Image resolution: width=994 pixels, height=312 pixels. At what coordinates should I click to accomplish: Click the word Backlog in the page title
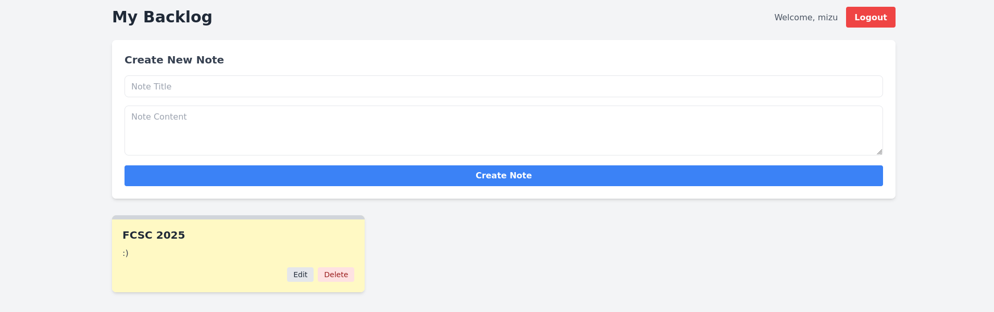click(178, 17)
